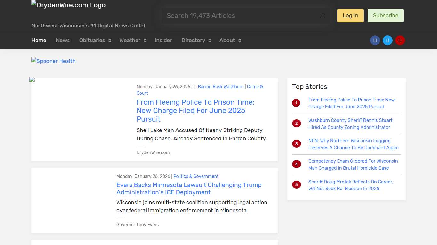Click the red circular social icon
Image resolution: width=437 pixels, height=245 pixels.
pos(400,41)
